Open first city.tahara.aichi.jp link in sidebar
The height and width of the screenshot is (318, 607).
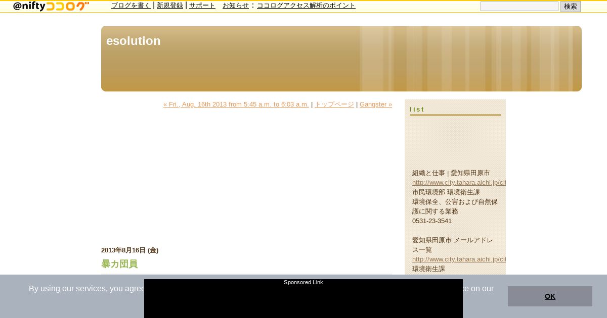pos(459,183)
